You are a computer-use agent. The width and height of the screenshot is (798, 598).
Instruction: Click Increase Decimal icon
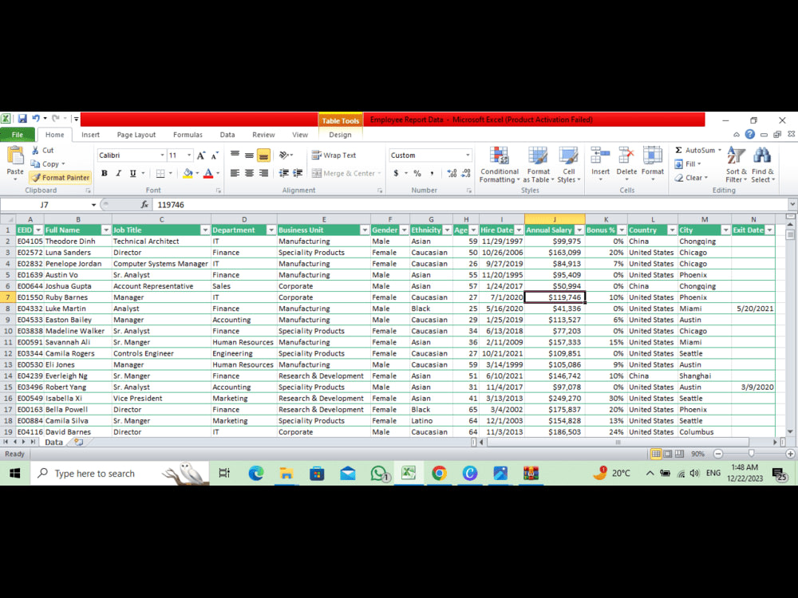click(x=452, y=173)
